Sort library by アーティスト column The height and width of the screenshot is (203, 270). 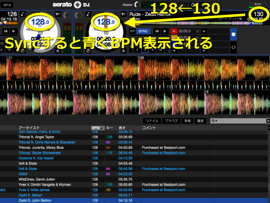tap(54, 128)
